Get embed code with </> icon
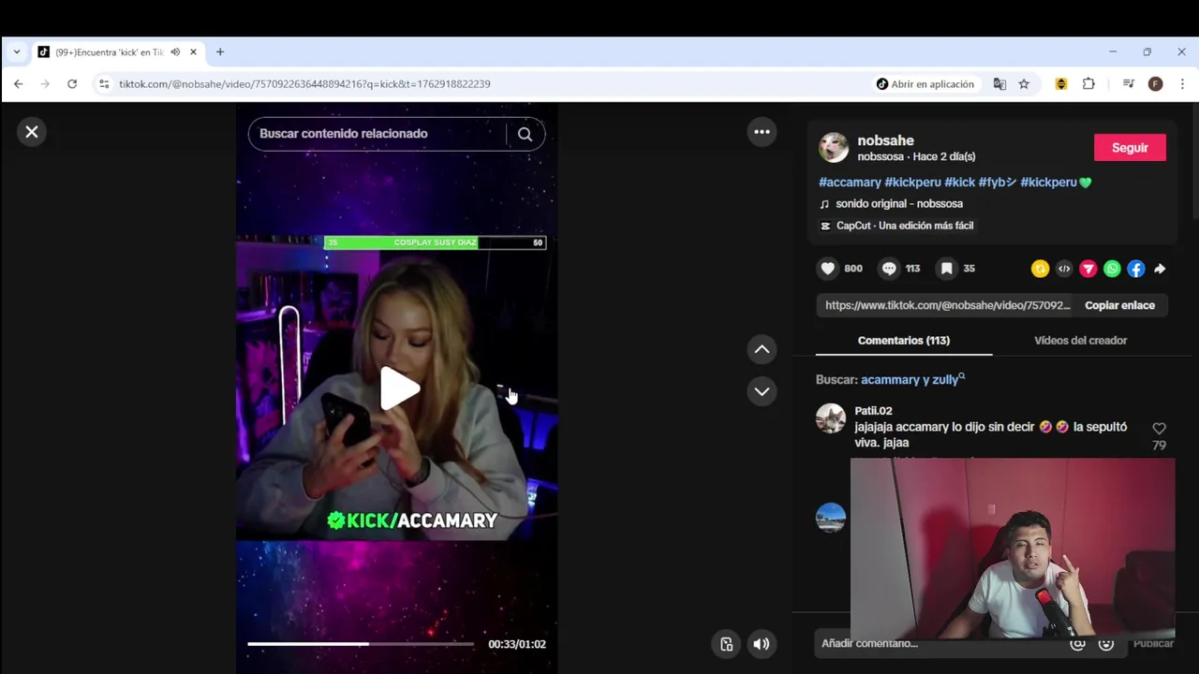Viewport: 1199px width, 674px height. pos(1064,269)
